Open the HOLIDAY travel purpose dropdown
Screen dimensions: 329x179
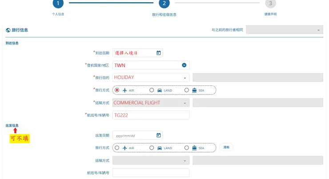(185, 78)
